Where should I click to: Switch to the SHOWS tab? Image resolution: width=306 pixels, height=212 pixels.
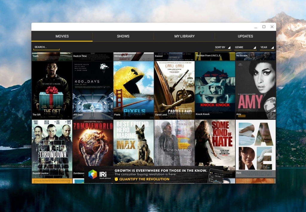(123, 36)
